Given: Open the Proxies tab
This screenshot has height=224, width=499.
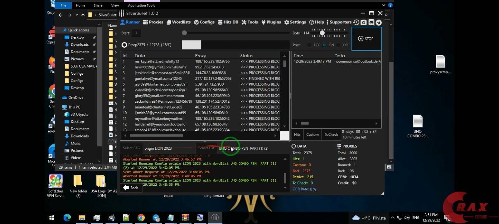Looking at the screenshot, I should [153, 22].
